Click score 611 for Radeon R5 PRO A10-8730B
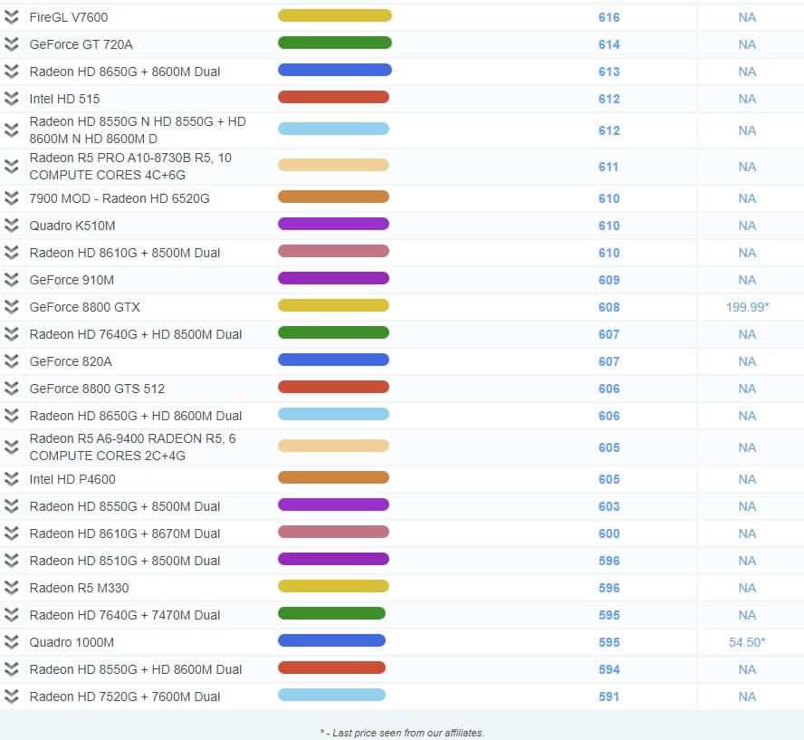This screenshot has width=804, height=740. point(608,167)
